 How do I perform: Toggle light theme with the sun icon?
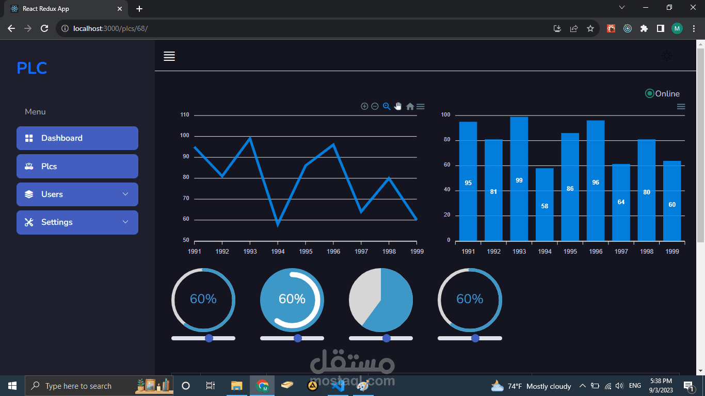(x=667, y=56)
